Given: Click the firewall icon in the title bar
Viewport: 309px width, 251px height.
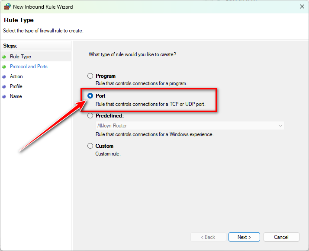Looking at the screenshot, I should coord(7,6).
